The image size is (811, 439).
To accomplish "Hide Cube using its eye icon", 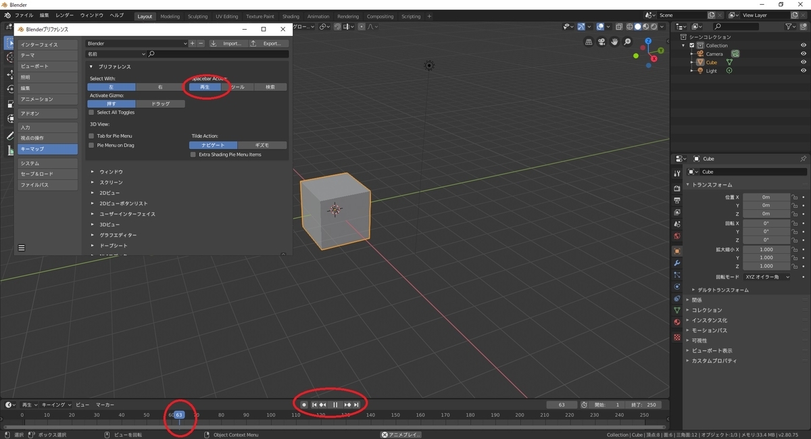I will [x=804, y=62].
